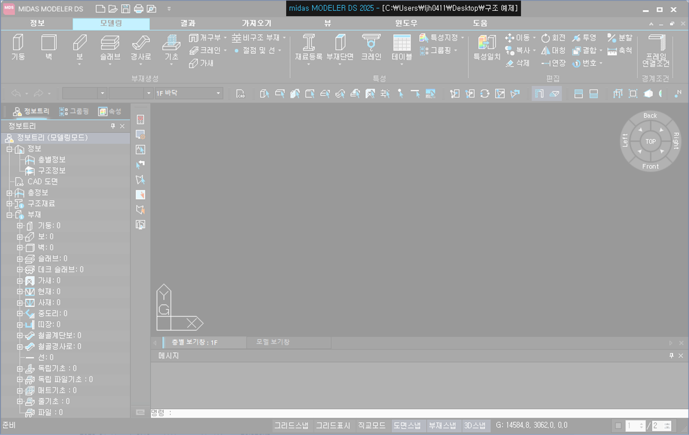Expand the 층정보 tree node
Screen dimensions: 689x435
pos(9,193)
